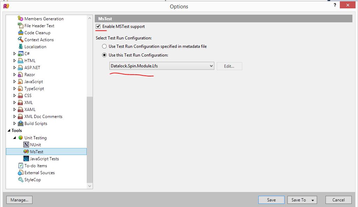The width and height of the screenshot is (358, 207).
Task: Click the ASP.NET file icon
Action: (21, 67)
